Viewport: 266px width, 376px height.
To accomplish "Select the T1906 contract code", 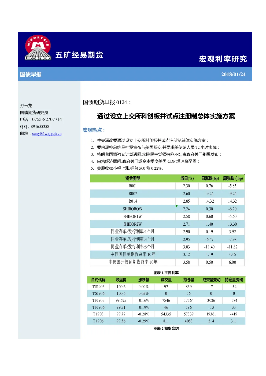I will point(98,321).
